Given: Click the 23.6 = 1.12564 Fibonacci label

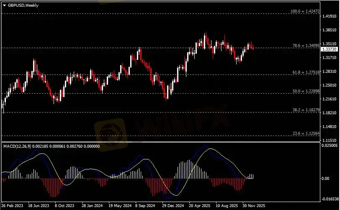Looking at the screenshot, I should point(307,133).
